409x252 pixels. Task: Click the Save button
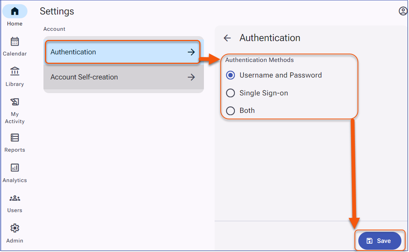(380, 241)
